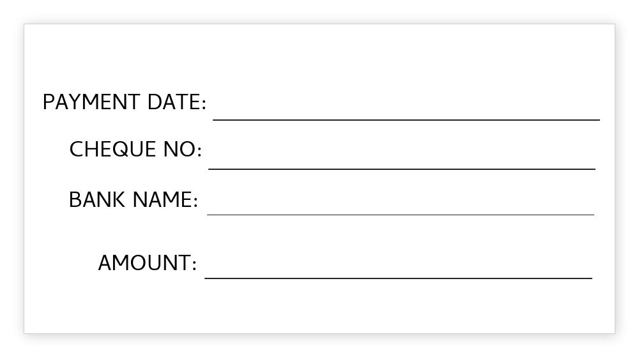Click the word BANK
This screenshot has width=639, height=357.
(x=96, y=200)
